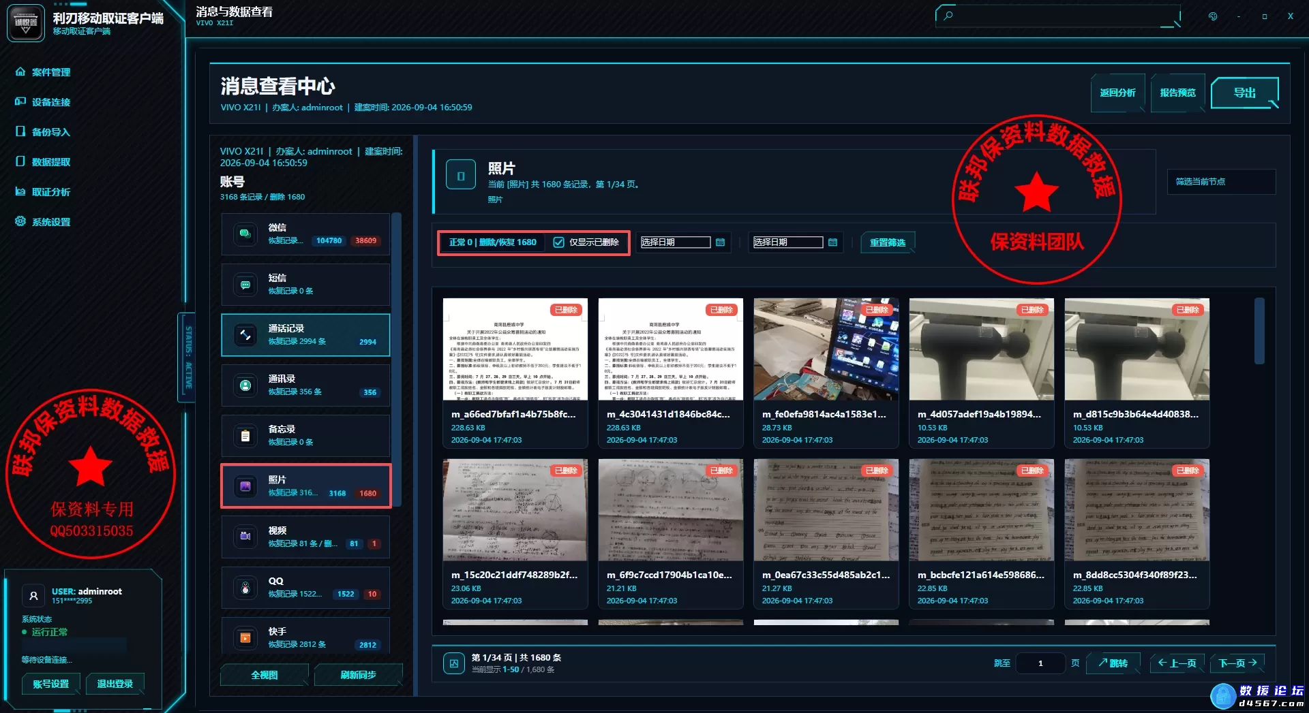
Task: Click the QQ record count badge 1522
Action: click(x=346, y=594)
